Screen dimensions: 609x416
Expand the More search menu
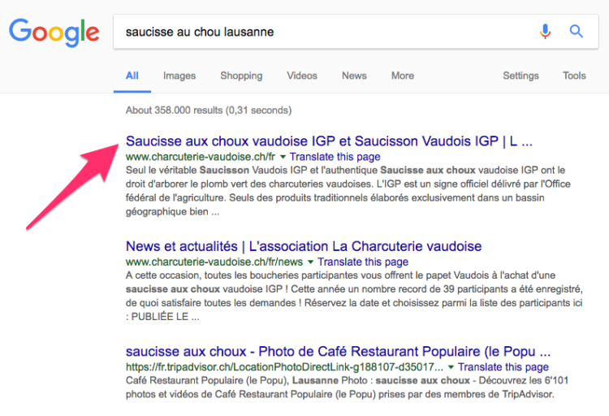[403, 76]
